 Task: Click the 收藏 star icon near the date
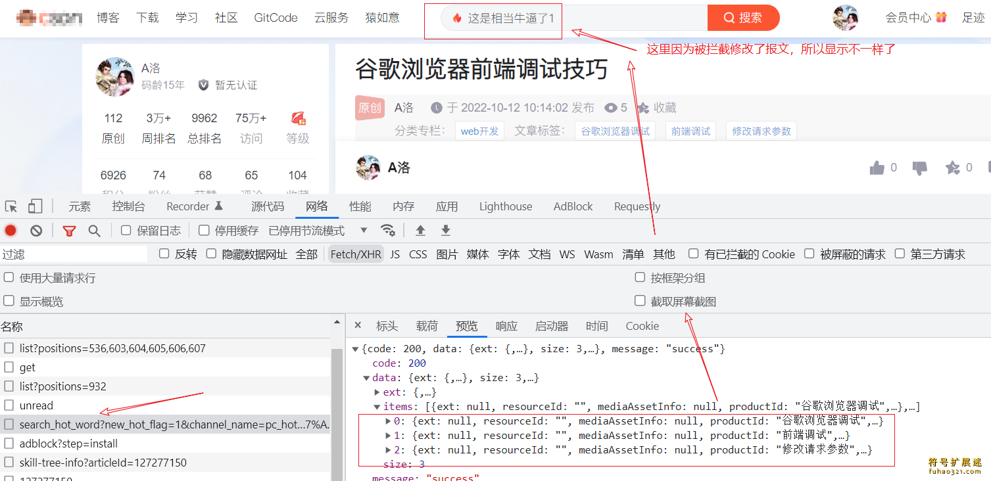point(643,108)
